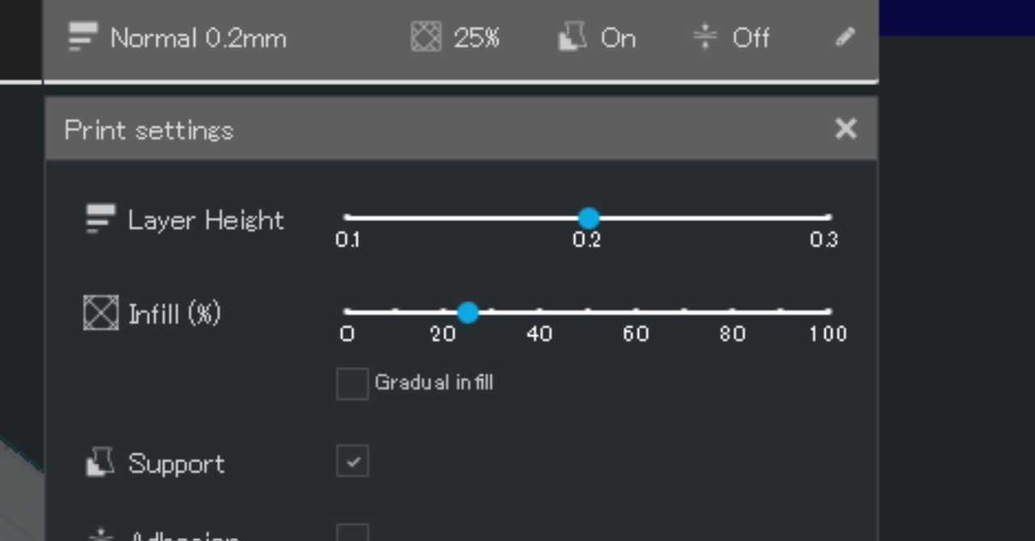Click the support icon beside On
Viewport: 1035px width, 541px height.
pos(572,37)
